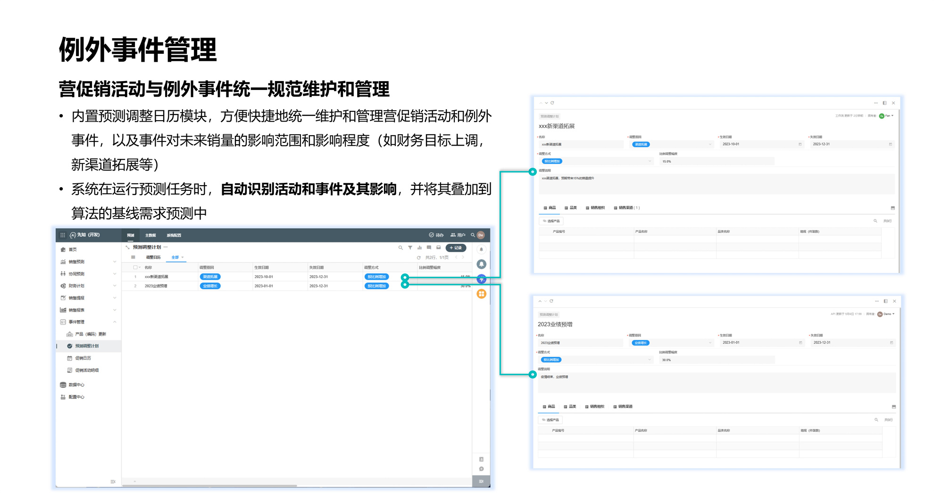Click 选择产品 button in 2023业绩预增 panel
Screen dimensions: 934x493
coord(550,420)
